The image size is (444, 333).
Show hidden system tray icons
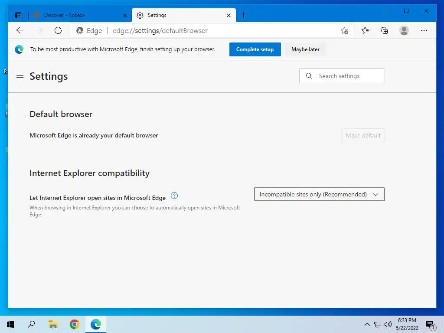[x=367, y=324]
